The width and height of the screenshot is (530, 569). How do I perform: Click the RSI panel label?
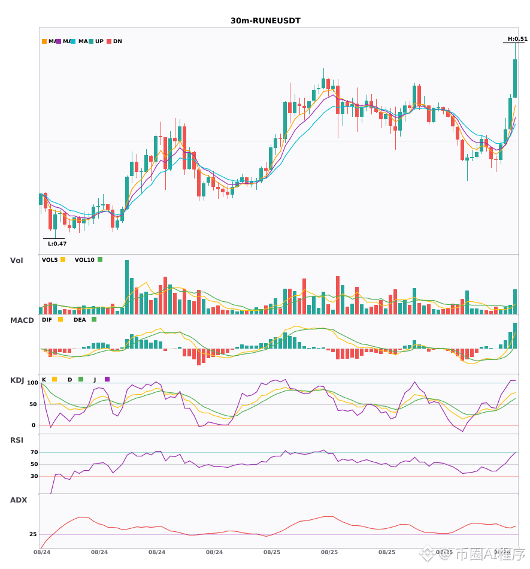17,440
